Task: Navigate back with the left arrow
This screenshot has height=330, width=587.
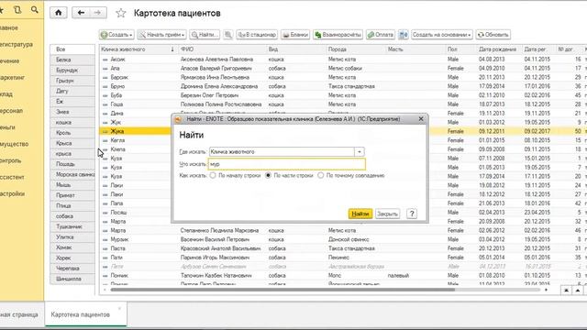Action: point(81,13)
